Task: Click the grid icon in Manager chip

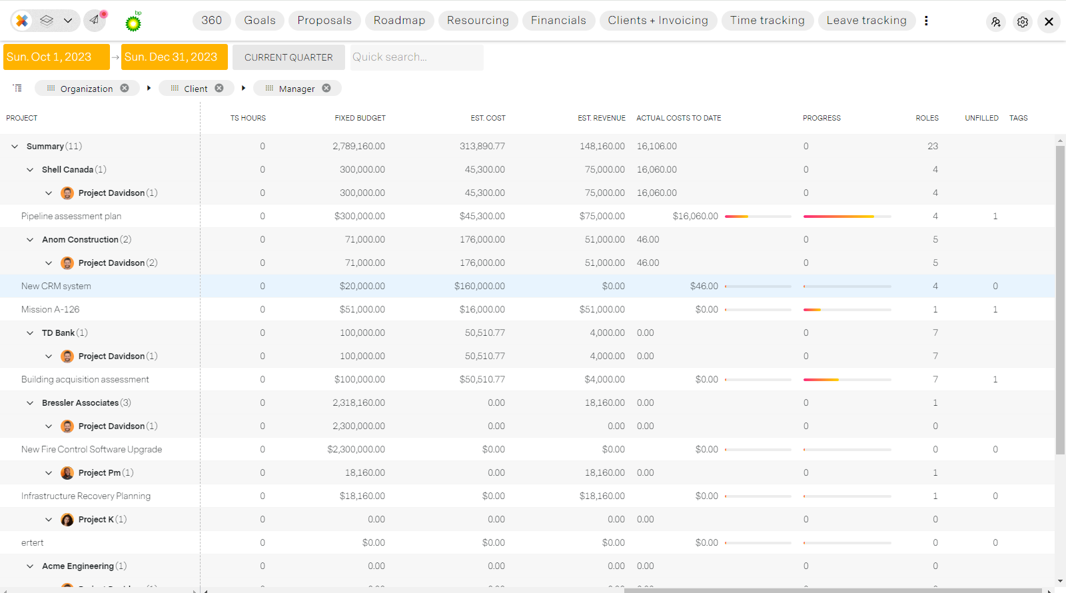Action: point(269,88)
